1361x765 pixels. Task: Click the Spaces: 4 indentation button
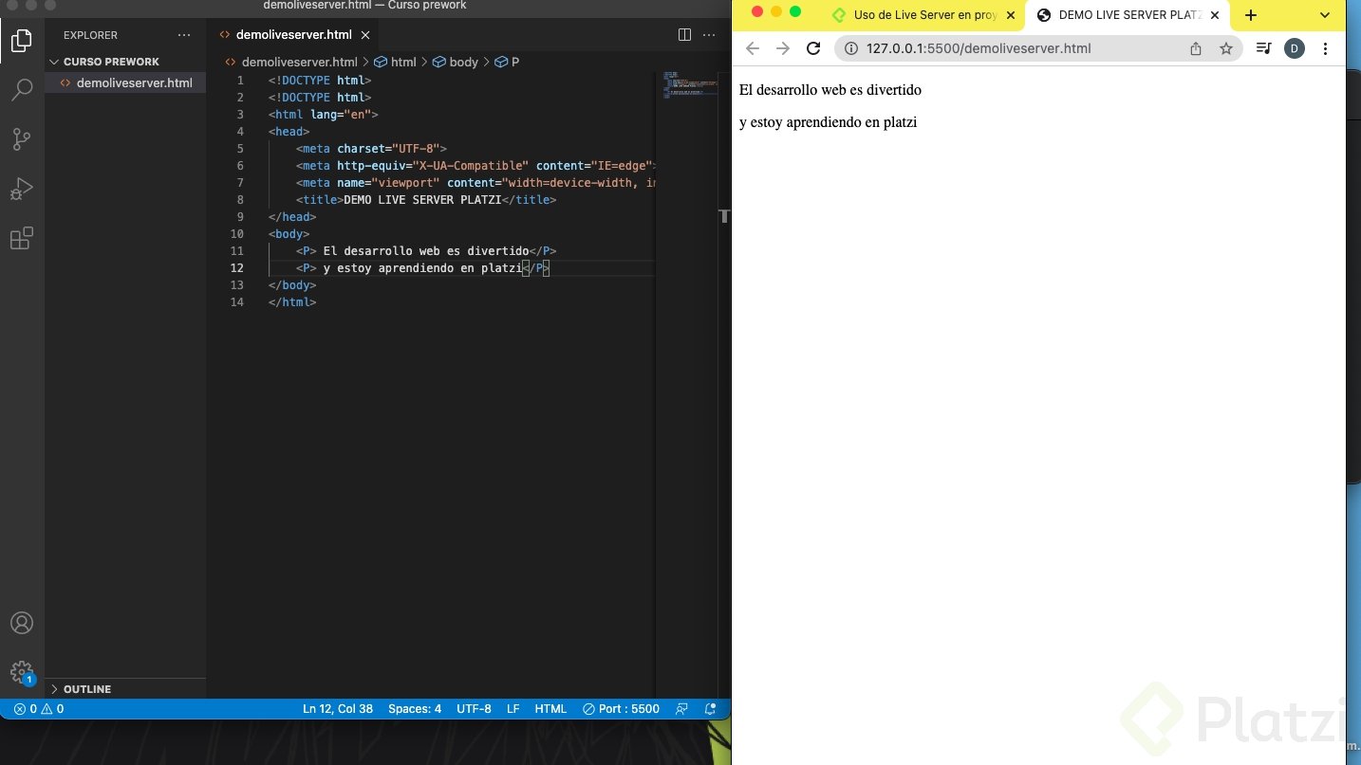point(415,709)
